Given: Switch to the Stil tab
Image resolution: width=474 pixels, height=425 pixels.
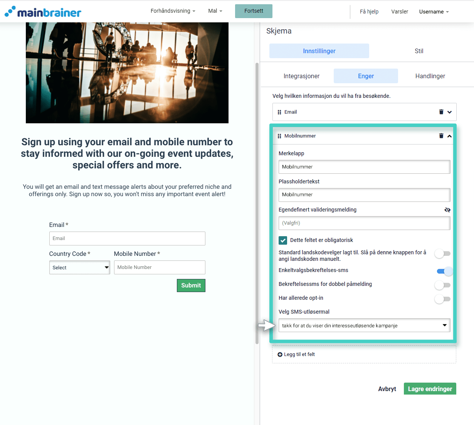Looking at the screenshot, I should (x=419, y=50).
